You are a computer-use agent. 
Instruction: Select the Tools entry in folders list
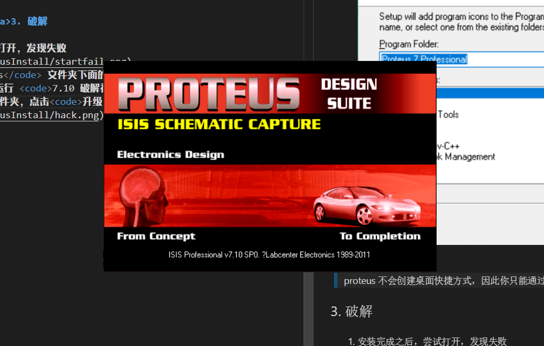[x=448, y=114]
